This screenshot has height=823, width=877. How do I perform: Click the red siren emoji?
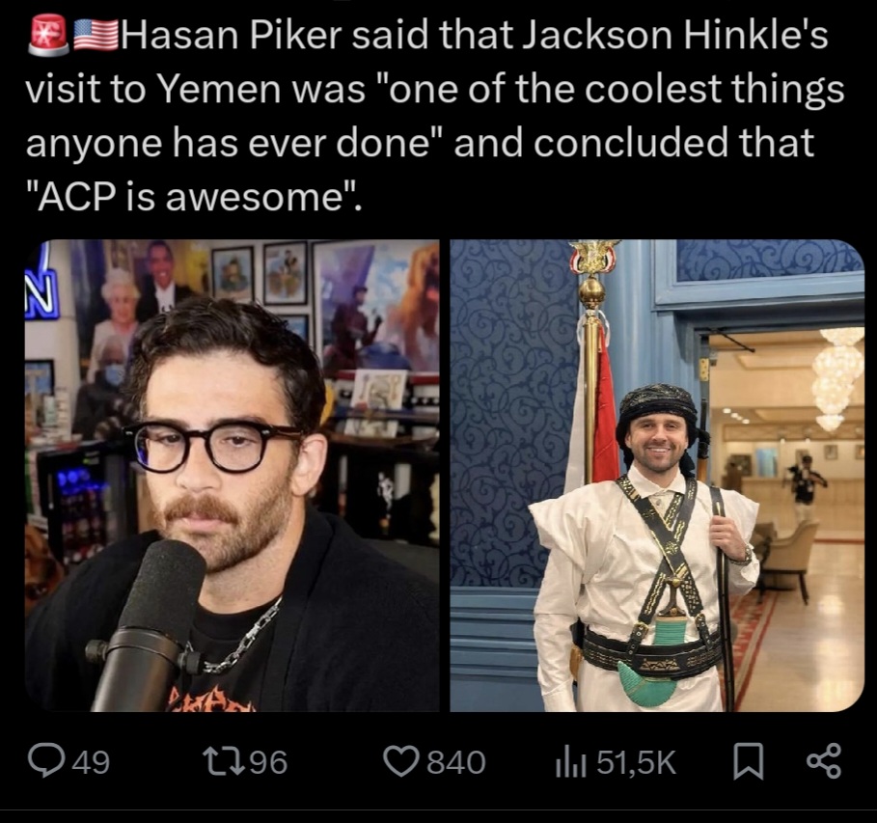(x=49, y=35)
